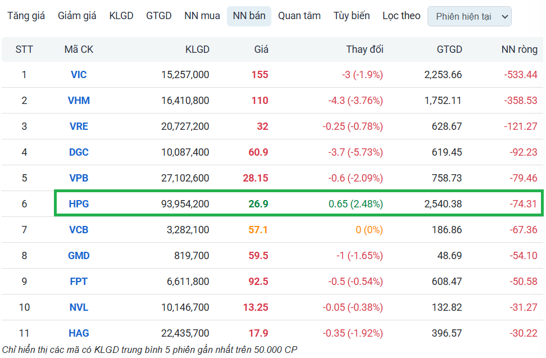Select the NN bán tab

[249, 16]
